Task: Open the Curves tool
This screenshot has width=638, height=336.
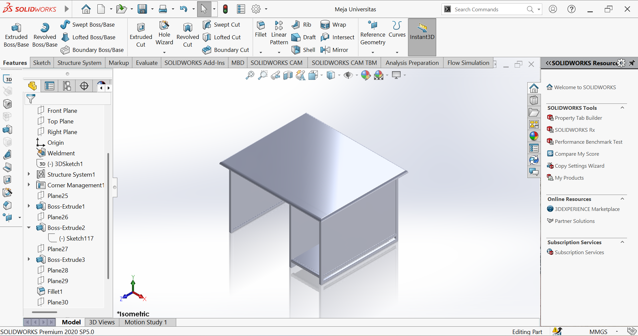Action: [x=397, y=29]
